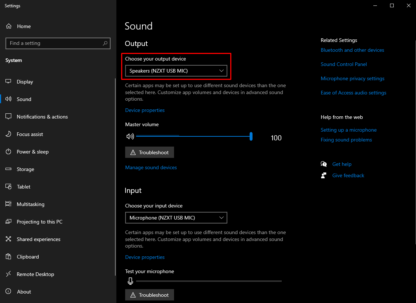Viewport: 416px width, 303px height.
Task: Click the Find a setting search box
Action: [x=58, y=43]
